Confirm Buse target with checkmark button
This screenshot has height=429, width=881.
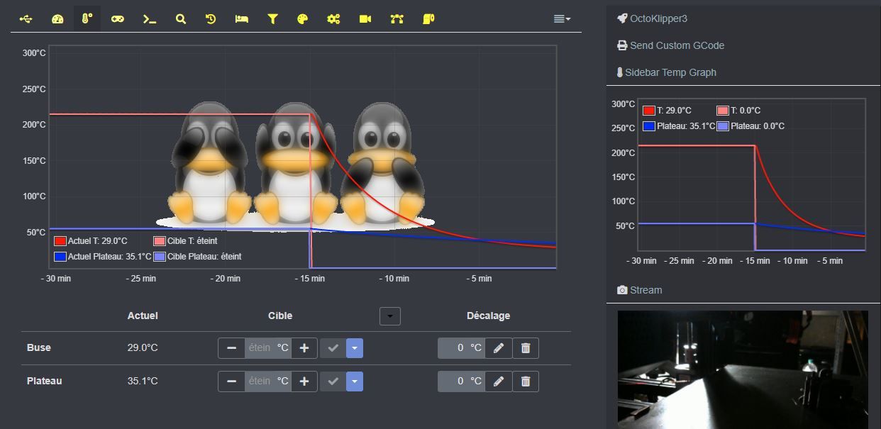tap(333, 348)
